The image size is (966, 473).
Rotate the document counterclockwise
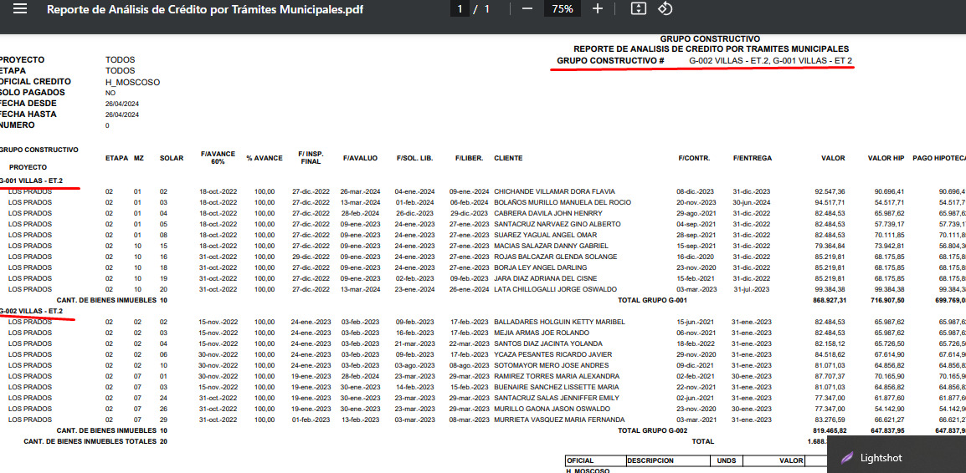point(665,9)
